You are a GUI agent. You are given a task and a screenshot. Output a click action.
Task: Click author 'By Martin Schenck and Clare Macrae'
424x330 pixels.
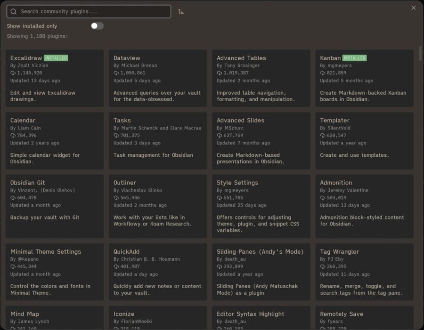point(157,128)
